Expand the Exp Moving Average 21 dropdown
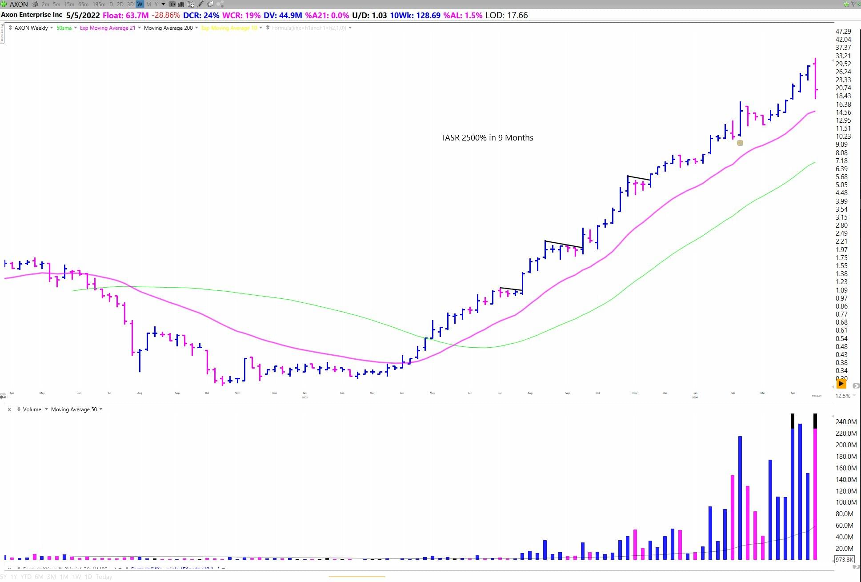 click(x=140, y=28)
